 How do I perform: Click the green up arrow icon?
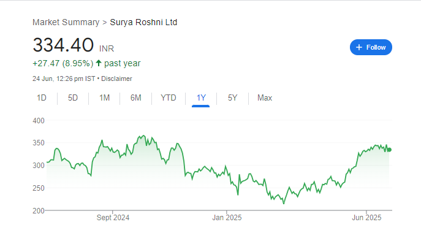[99, 63]
